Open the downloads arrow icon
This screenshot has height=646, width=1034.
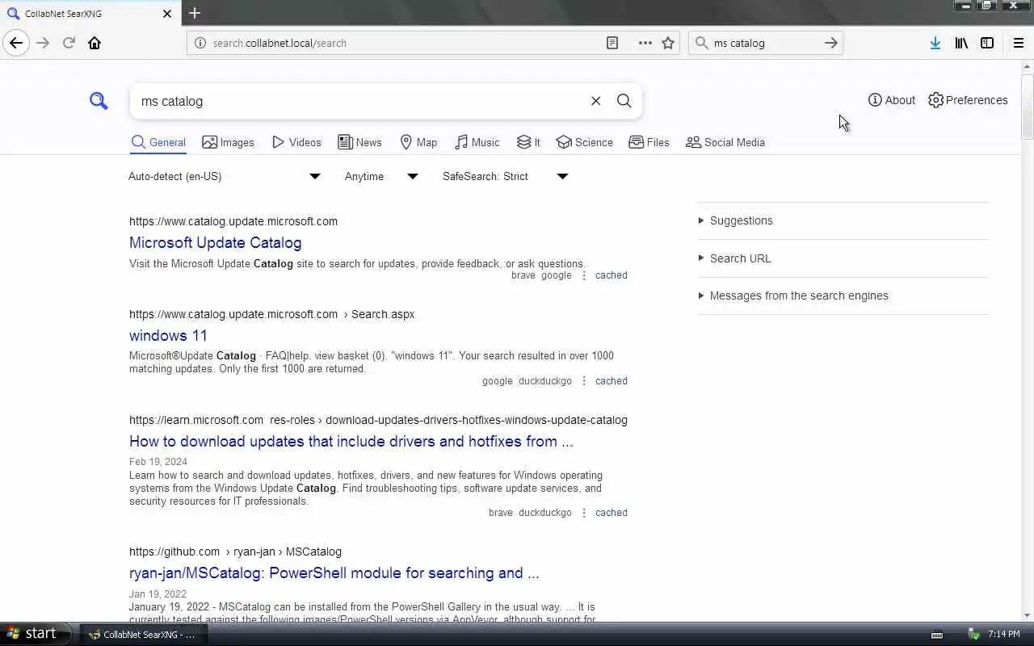(x=935, y=43)
